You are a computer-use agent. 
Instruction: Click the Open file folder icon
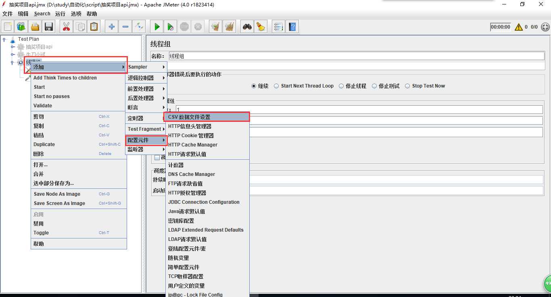click(x=35, y=27)
